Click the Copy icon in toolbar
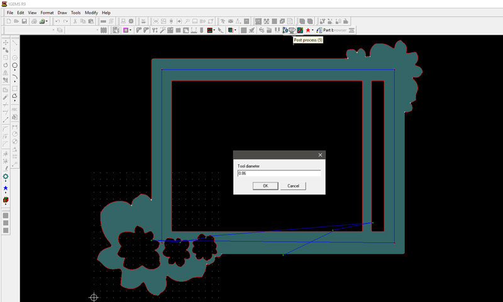 (83, 21)
